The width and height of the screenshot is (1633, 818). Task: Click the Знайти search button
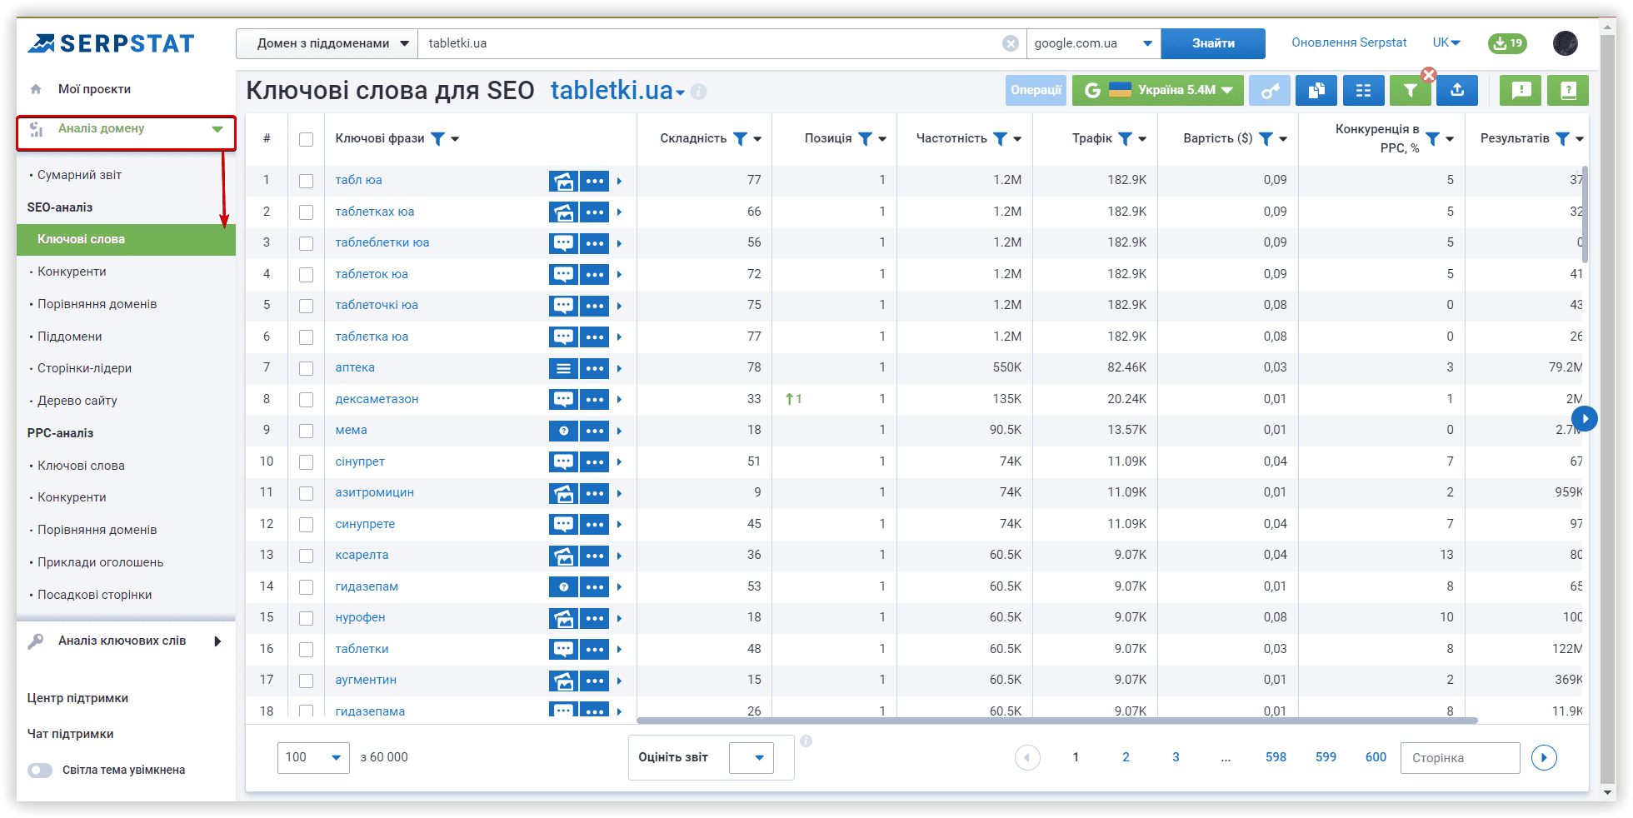point(1213,43)
